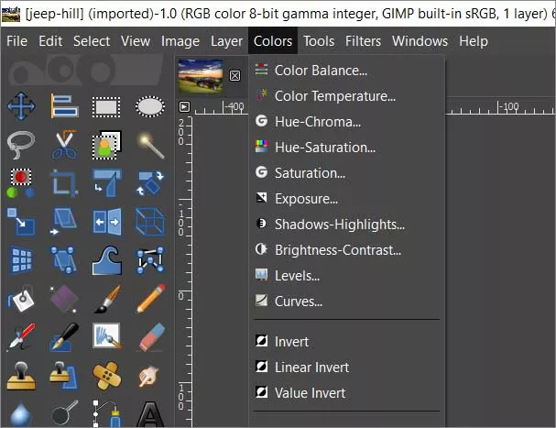Close the jeep-hill image tab

[234, 75]
